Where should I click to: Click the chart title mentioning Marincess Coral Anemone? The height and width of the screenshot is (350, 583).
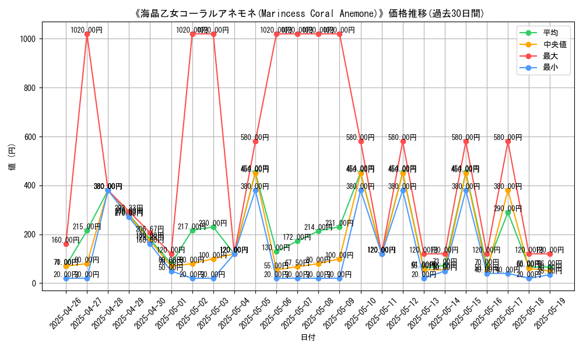(308, 14)
